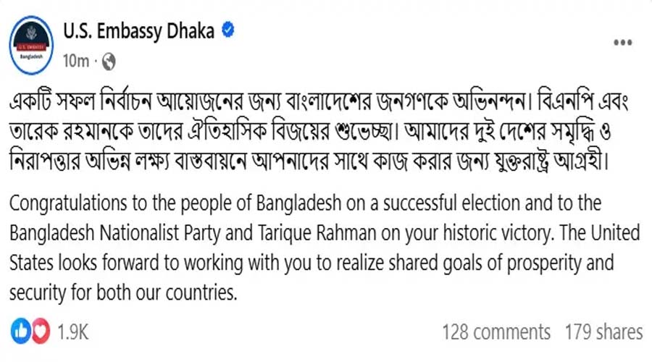Click the globe public audience icon
Viewport: 652px width, 362px height.
pyautogui.click(x=109, y=62)
